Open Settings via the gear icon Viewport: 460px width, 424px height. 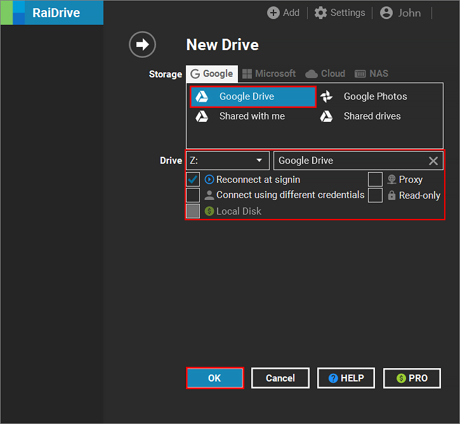click(320, 13)
